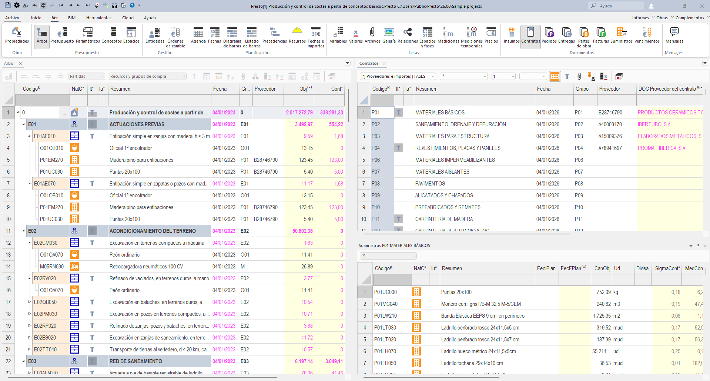Switch to the BIM ribbon tab
Screen dimensions: 710x381
[x=72, y=18]
